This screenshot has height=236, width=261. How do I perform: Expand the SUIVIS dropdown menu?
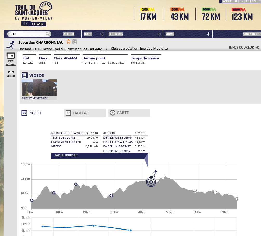208,34
